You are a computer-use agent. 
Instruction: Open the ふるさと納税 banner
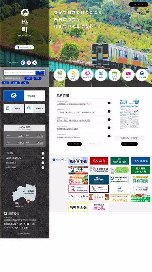[x=141, y=189]
